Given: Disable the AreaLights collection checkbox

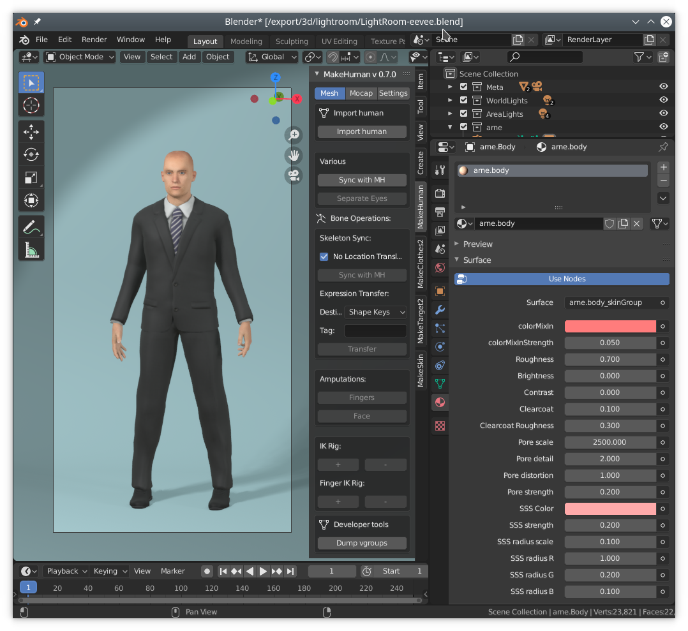Looking at the screenshot, I should [463, 113].
